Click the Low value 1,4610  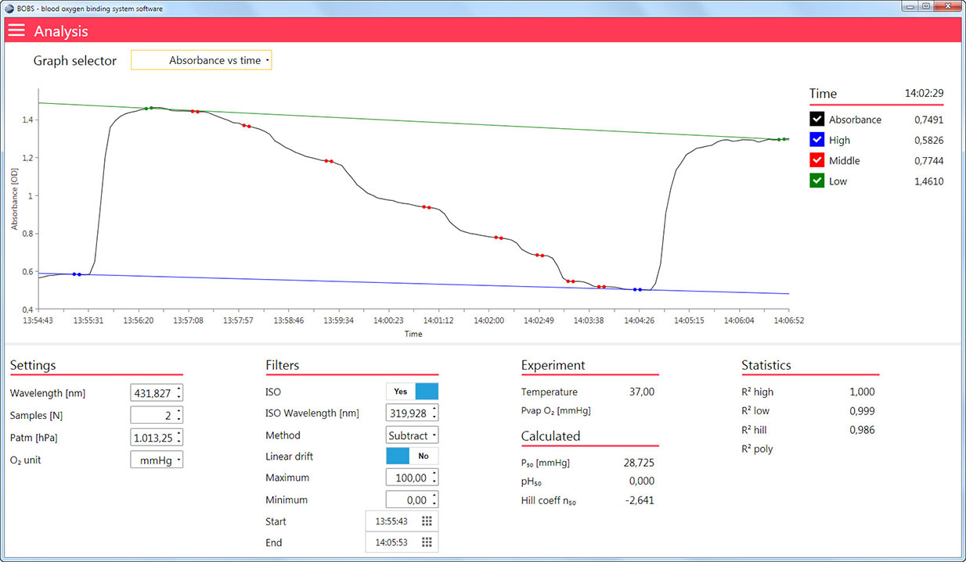click(x=928, y=181)
